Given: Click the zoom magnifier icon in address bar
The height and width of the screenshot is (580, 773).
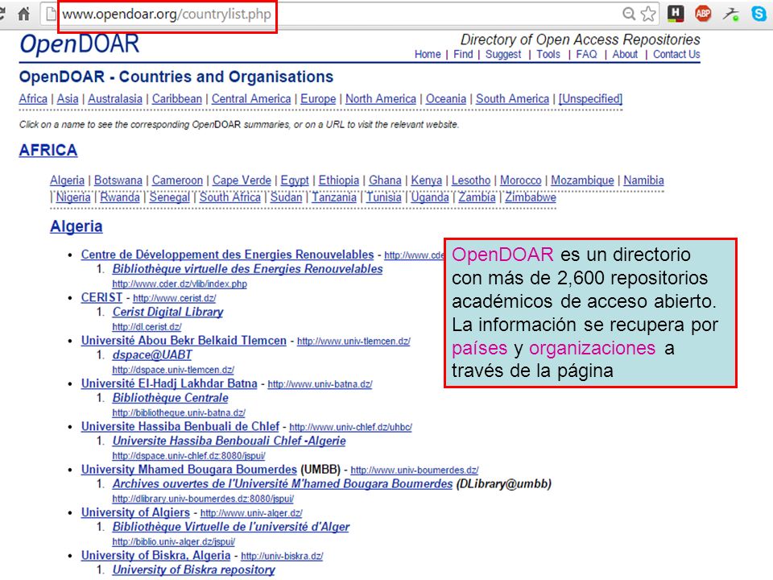Looking at the screenshot, I should point(629,14).
